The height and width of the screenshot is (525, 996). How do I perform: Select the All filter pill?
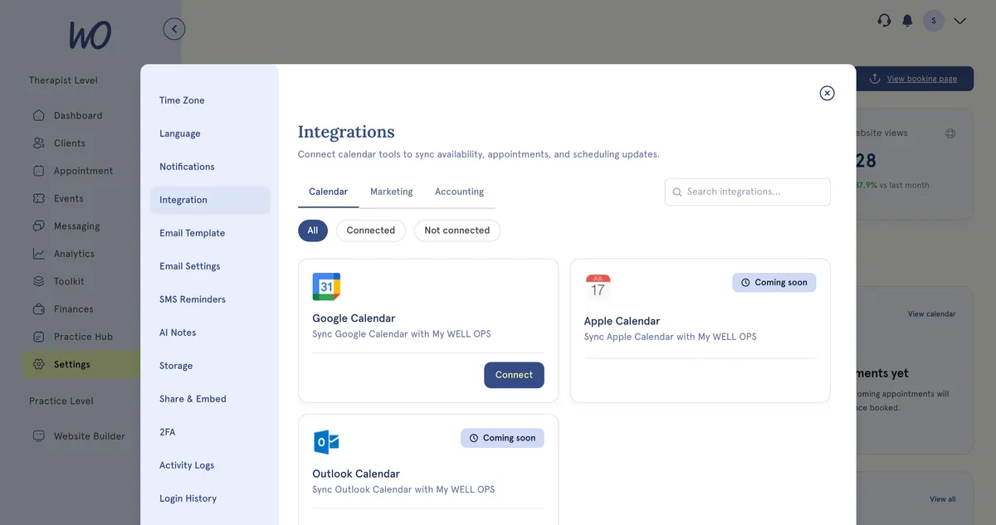tap(313, 231)
